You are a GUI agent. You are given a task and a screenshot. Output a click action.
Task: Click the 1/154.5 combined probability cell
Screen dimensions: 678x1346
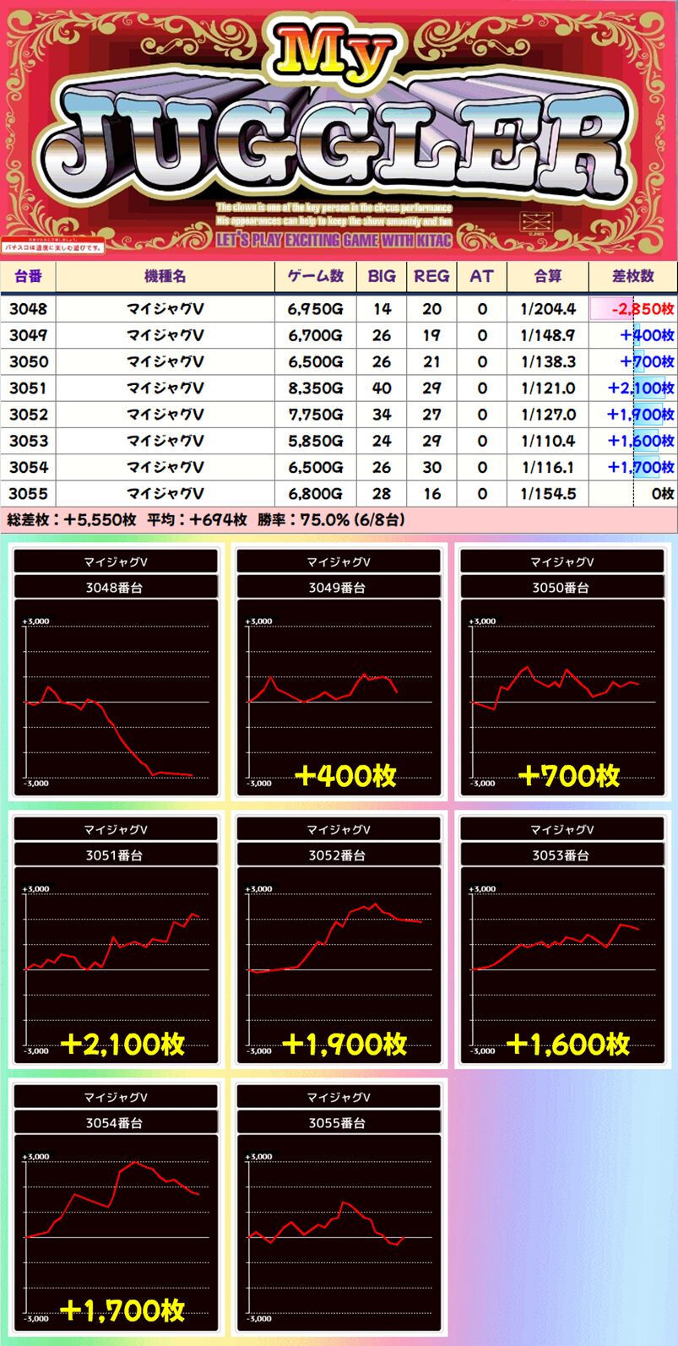pyautogui.click(x=548, y=494)
